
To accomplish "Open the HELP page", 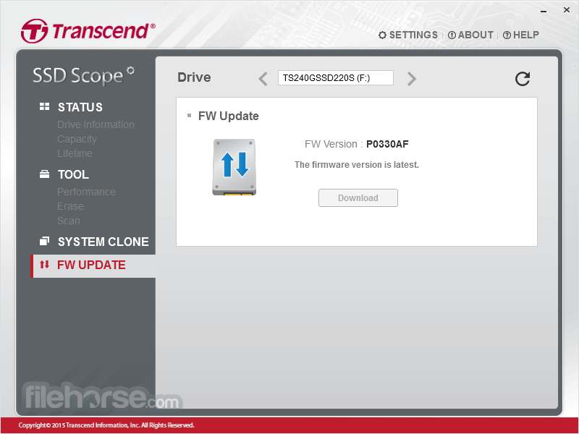I will click(521, 35).
